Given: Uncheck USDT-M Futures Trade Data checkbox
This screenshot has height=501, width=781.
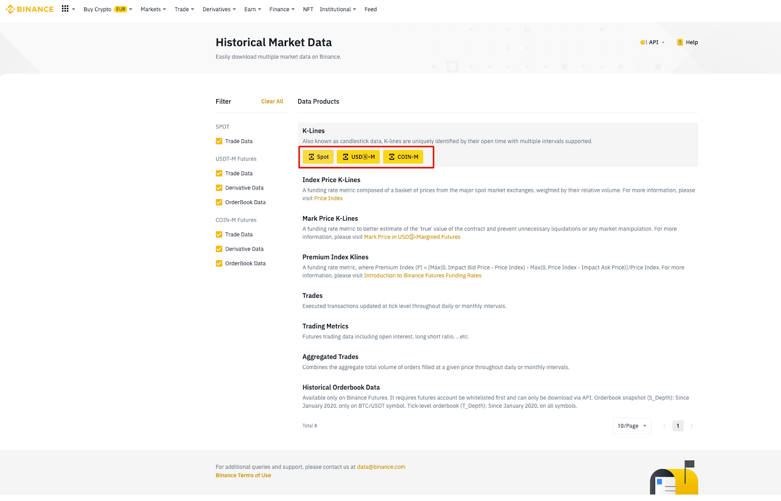Looking at the screenshot, I should click(x=219, y=173).
